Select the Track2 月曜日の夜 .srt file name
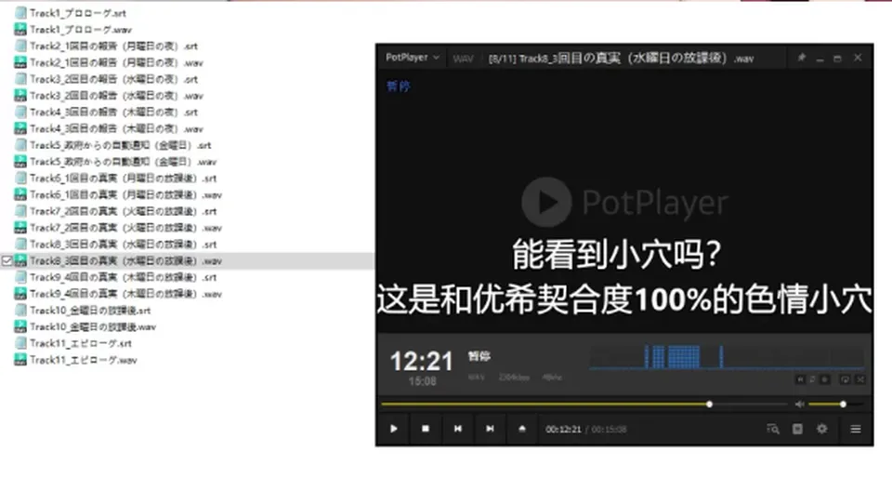The width and height of the screenshot is (892, 504). click(x=113, y=46)
